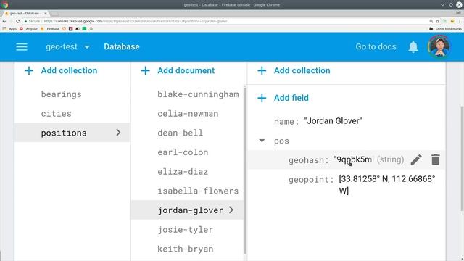Delete the geohash field with trash icon
Viewport: 464px width, 261px height.
click(435, 159)
